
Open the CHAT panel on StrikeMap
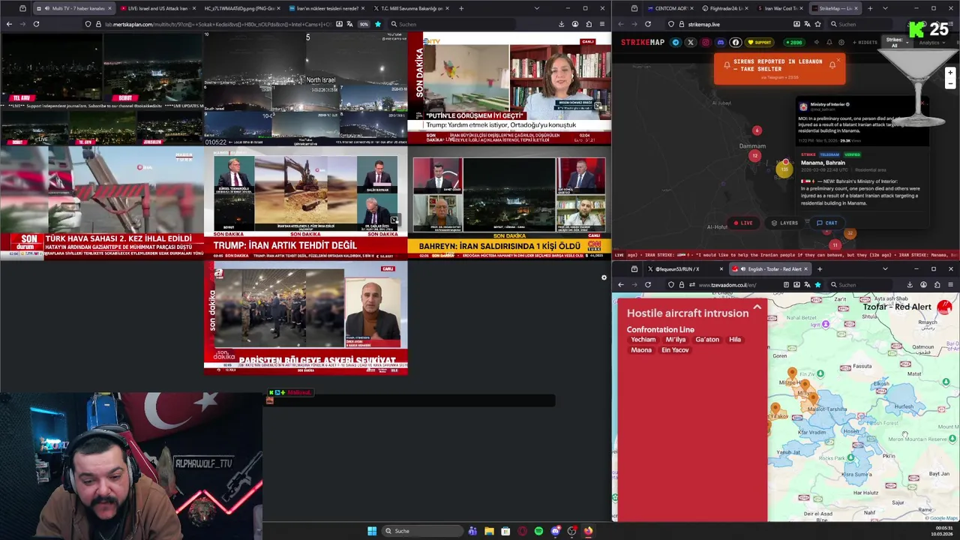(x=826, y=223)
